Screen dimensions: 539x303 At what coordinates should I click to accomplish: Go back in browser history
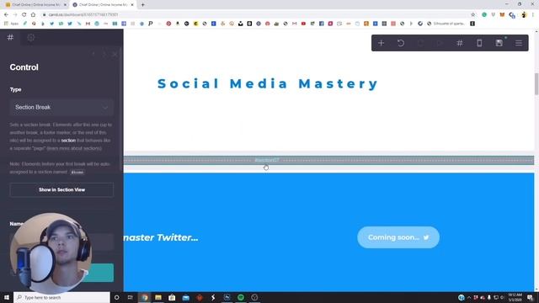coord(6,15)
